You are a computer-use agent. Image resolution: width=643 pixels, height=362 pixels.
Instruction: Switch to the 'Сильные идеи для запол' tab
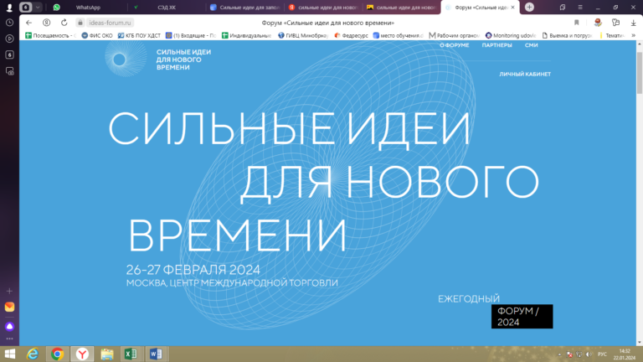coord(244,8)
